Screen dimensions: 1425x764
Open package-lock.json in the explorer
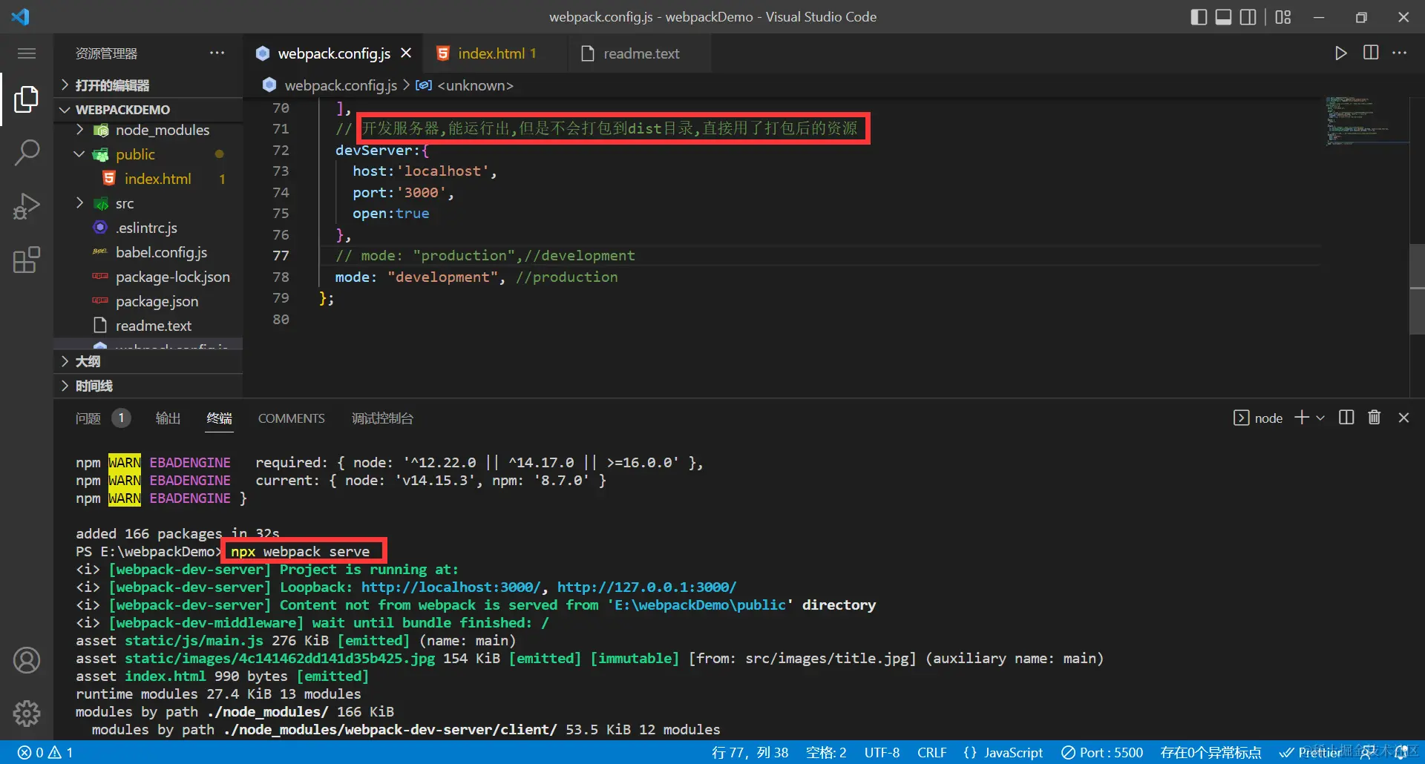point(172,277)
